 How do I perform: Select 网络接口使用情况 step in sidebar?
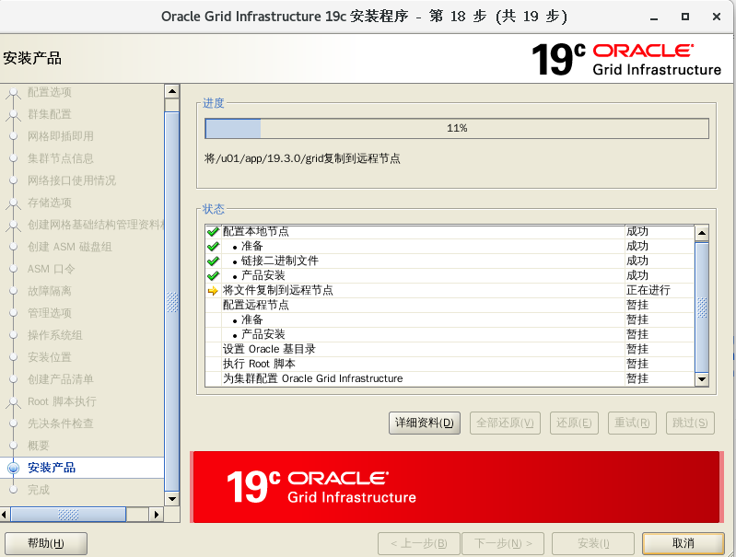click(x=71, y=180)
